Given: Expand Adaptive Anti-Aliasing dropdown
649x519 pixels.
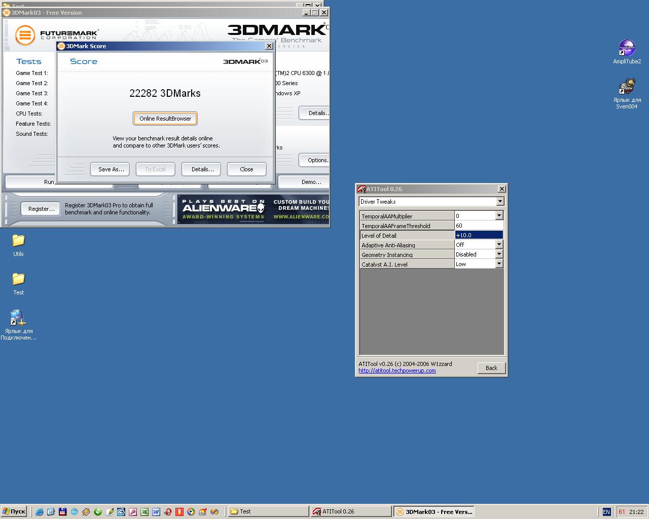Looking at the screenshot, I should pos(499,245).
